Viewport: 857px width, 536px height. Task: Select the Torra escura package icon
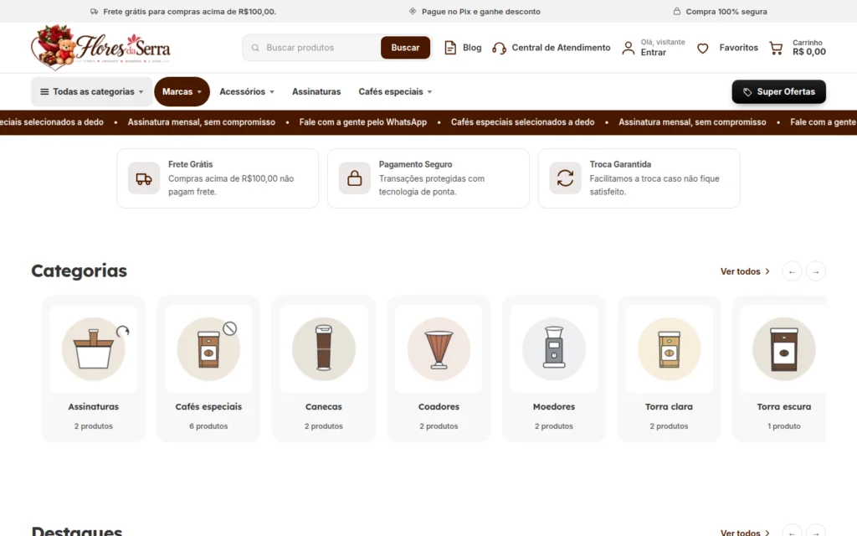pyautogui.click(x=783, y=349)
